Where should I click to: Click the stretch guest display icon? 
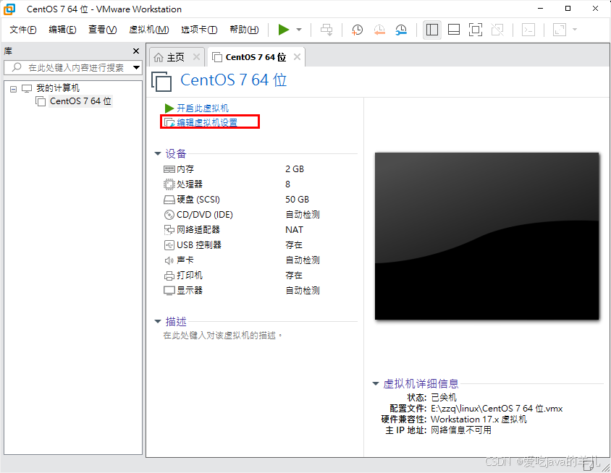click(560, 30)
